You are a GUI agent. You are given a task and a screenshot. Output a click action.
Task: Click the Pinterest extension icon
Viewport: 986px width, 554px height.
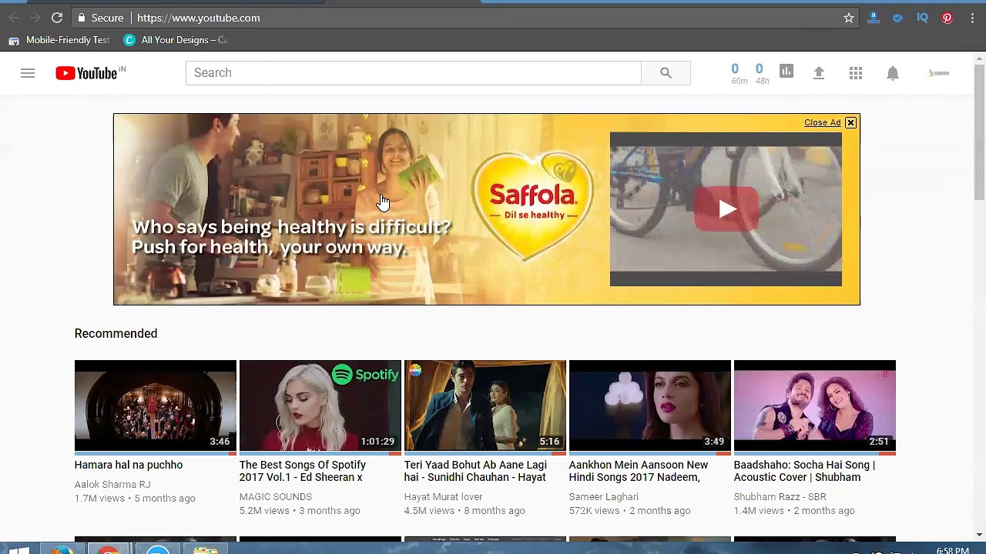[x=947, y=18]
